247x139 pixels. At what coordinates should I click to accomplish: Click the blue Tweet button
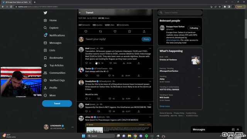click(57, 103)
